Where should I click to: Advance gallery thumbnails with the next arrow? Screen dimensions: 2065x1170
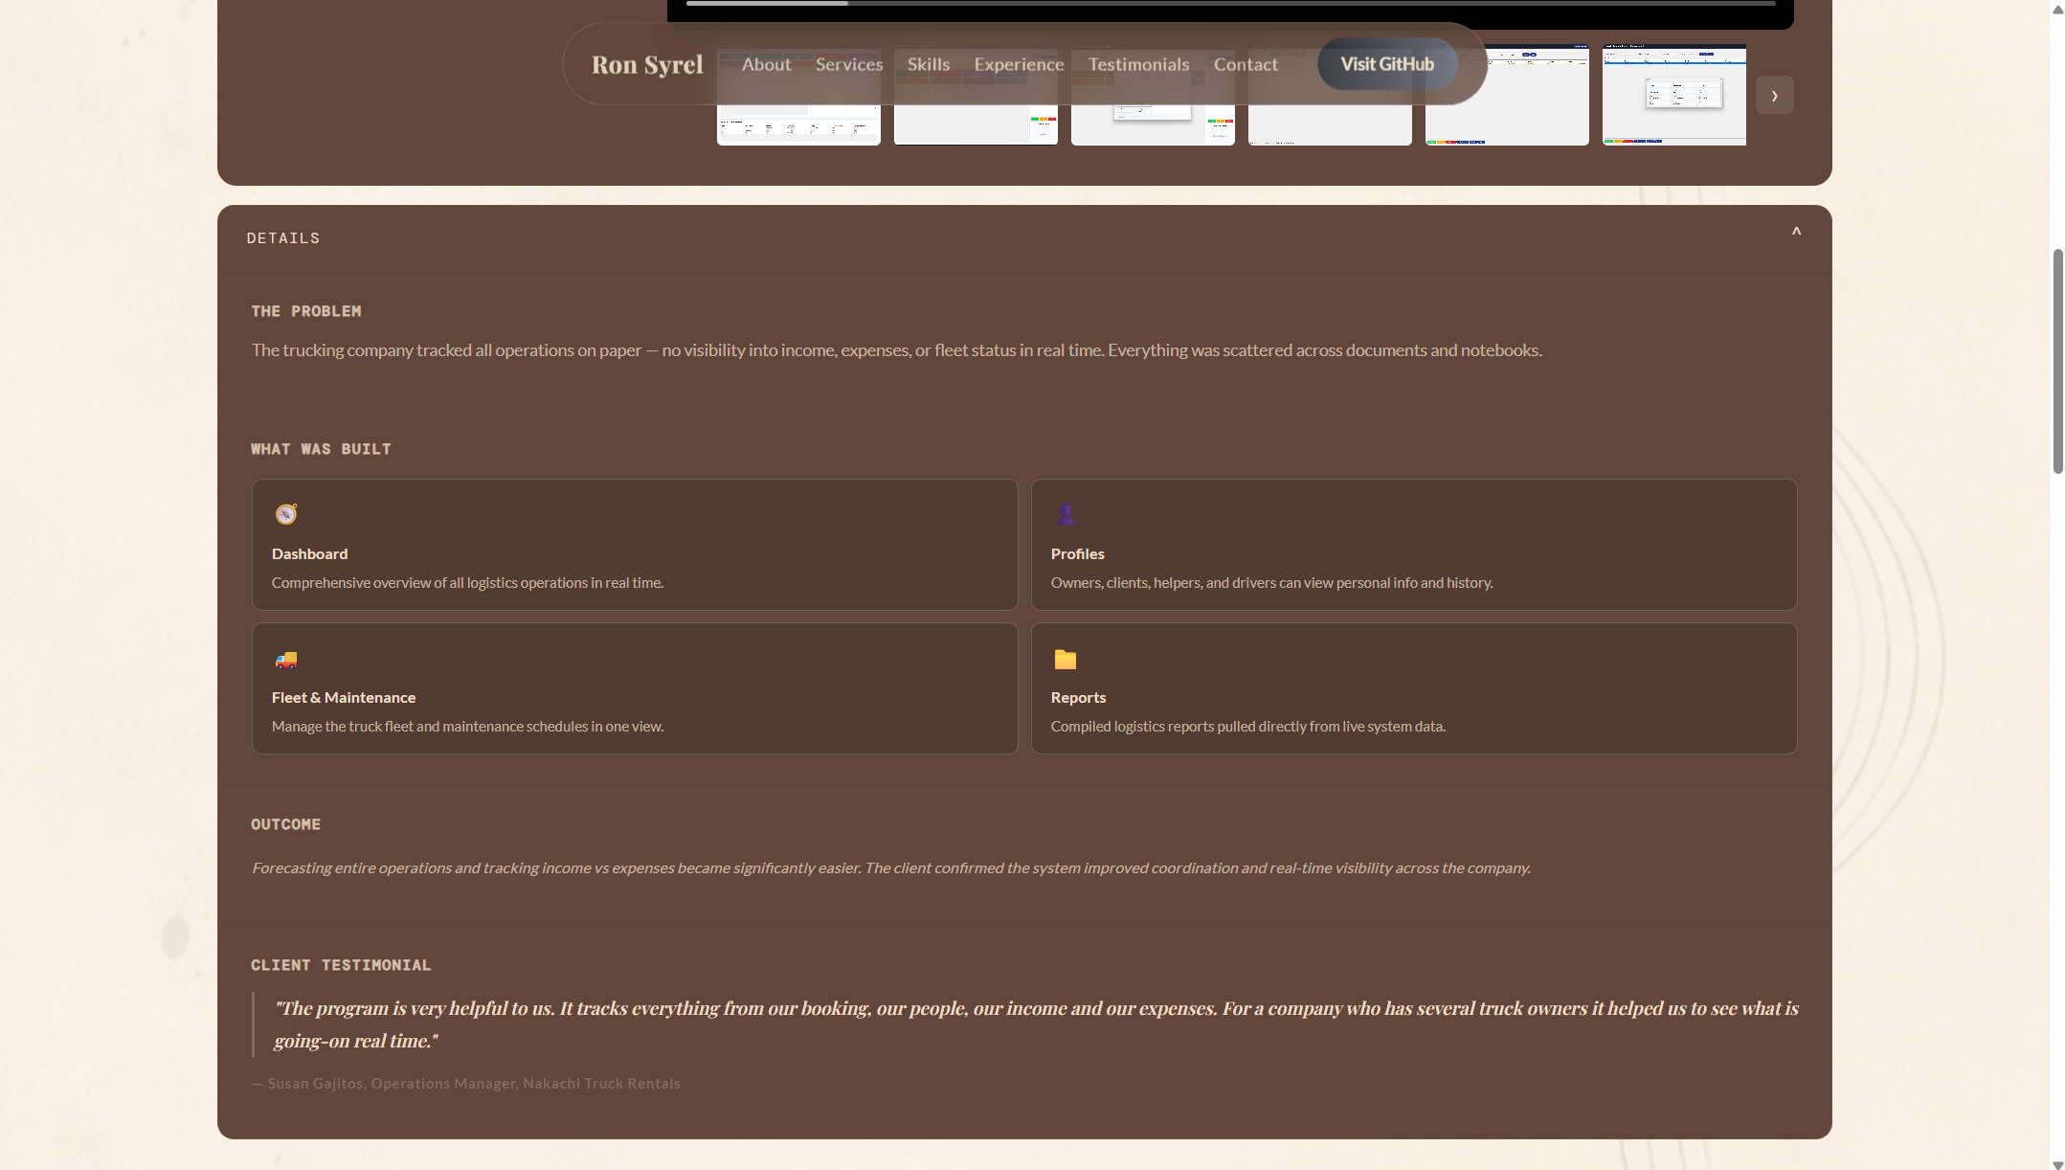coord(1774,95)
